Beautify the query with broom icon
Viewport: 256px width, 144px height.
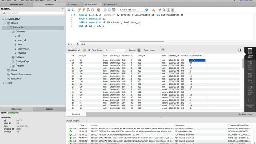point(160,10)
